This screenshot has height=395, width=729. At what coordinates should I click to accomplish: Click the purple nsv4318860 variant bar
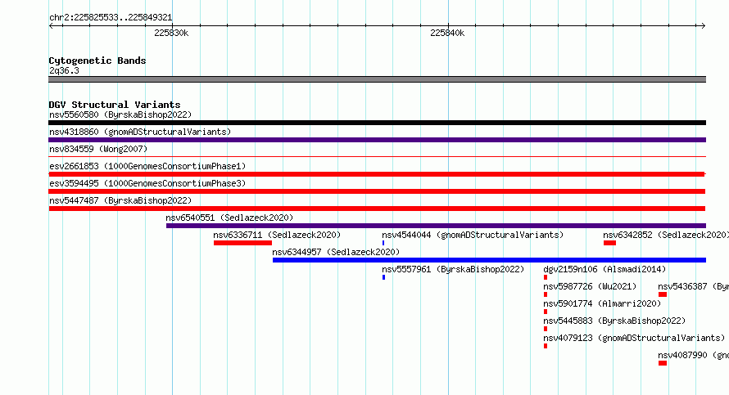pyautogui.click(x=377, y=140)
